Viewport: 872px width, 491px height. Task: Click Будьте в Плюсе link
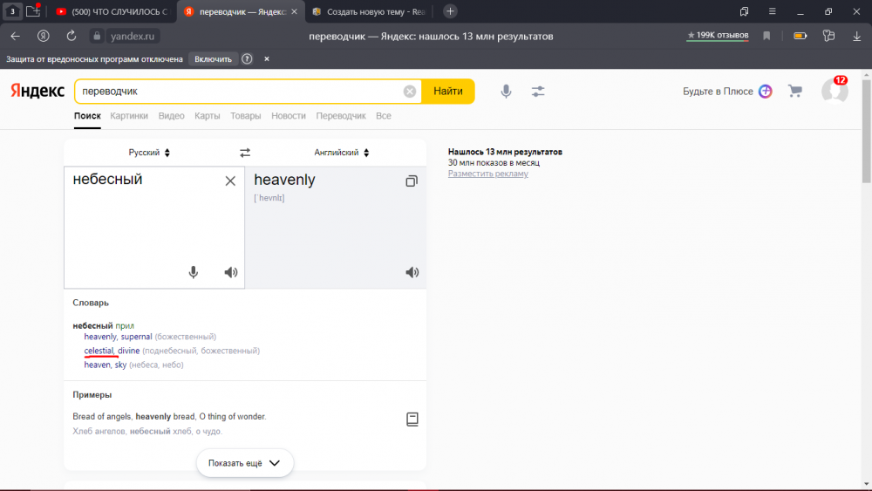coord(727,92)
